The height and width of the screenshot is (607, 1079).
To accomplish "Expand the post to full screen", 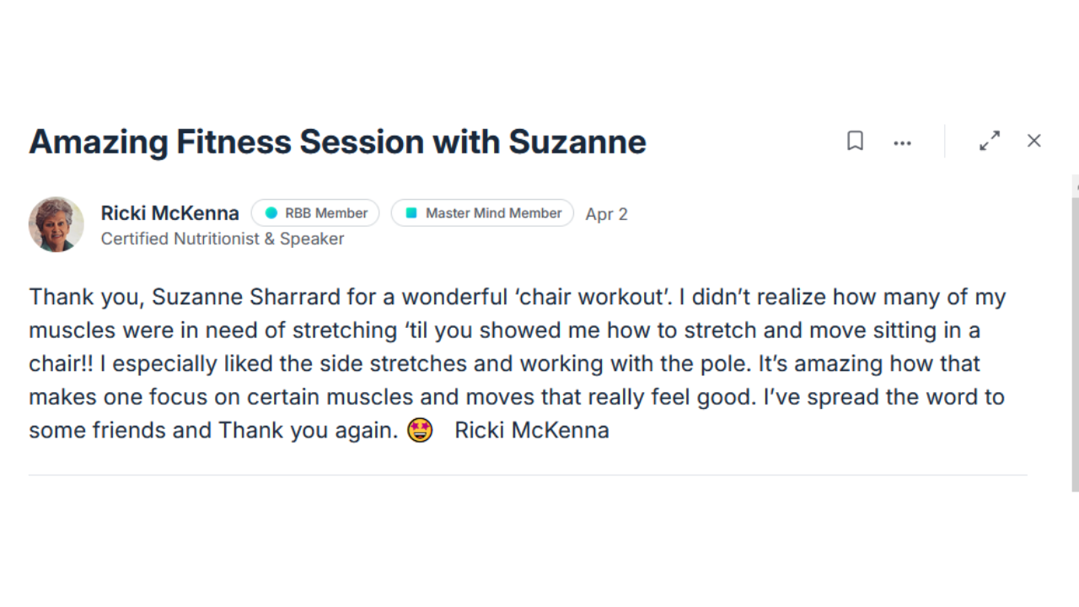I will [x=990, y=141].
